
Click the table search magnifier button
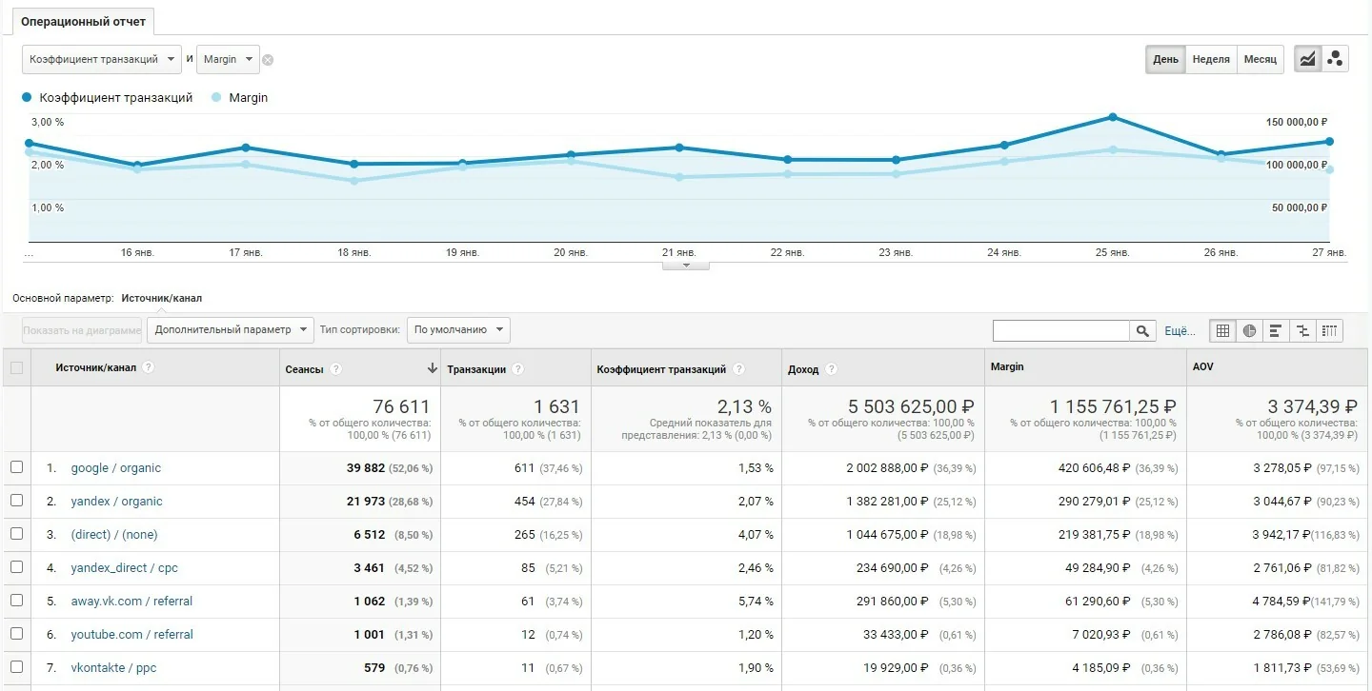(x=1142, y=330)
